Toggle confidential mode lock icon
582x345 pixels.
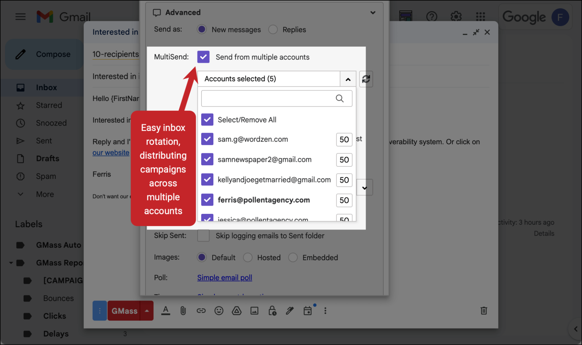[272, 311]
